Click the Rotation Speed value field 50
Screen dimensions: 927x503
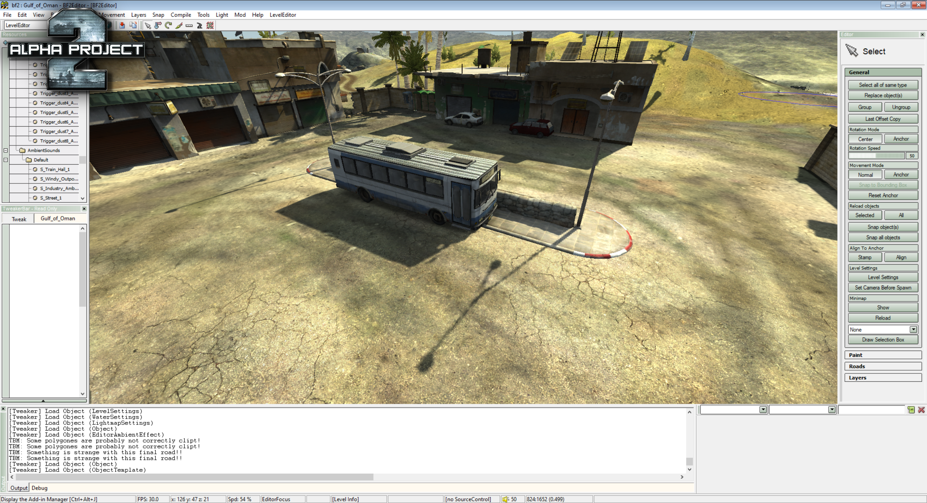(x=912, y=156)
